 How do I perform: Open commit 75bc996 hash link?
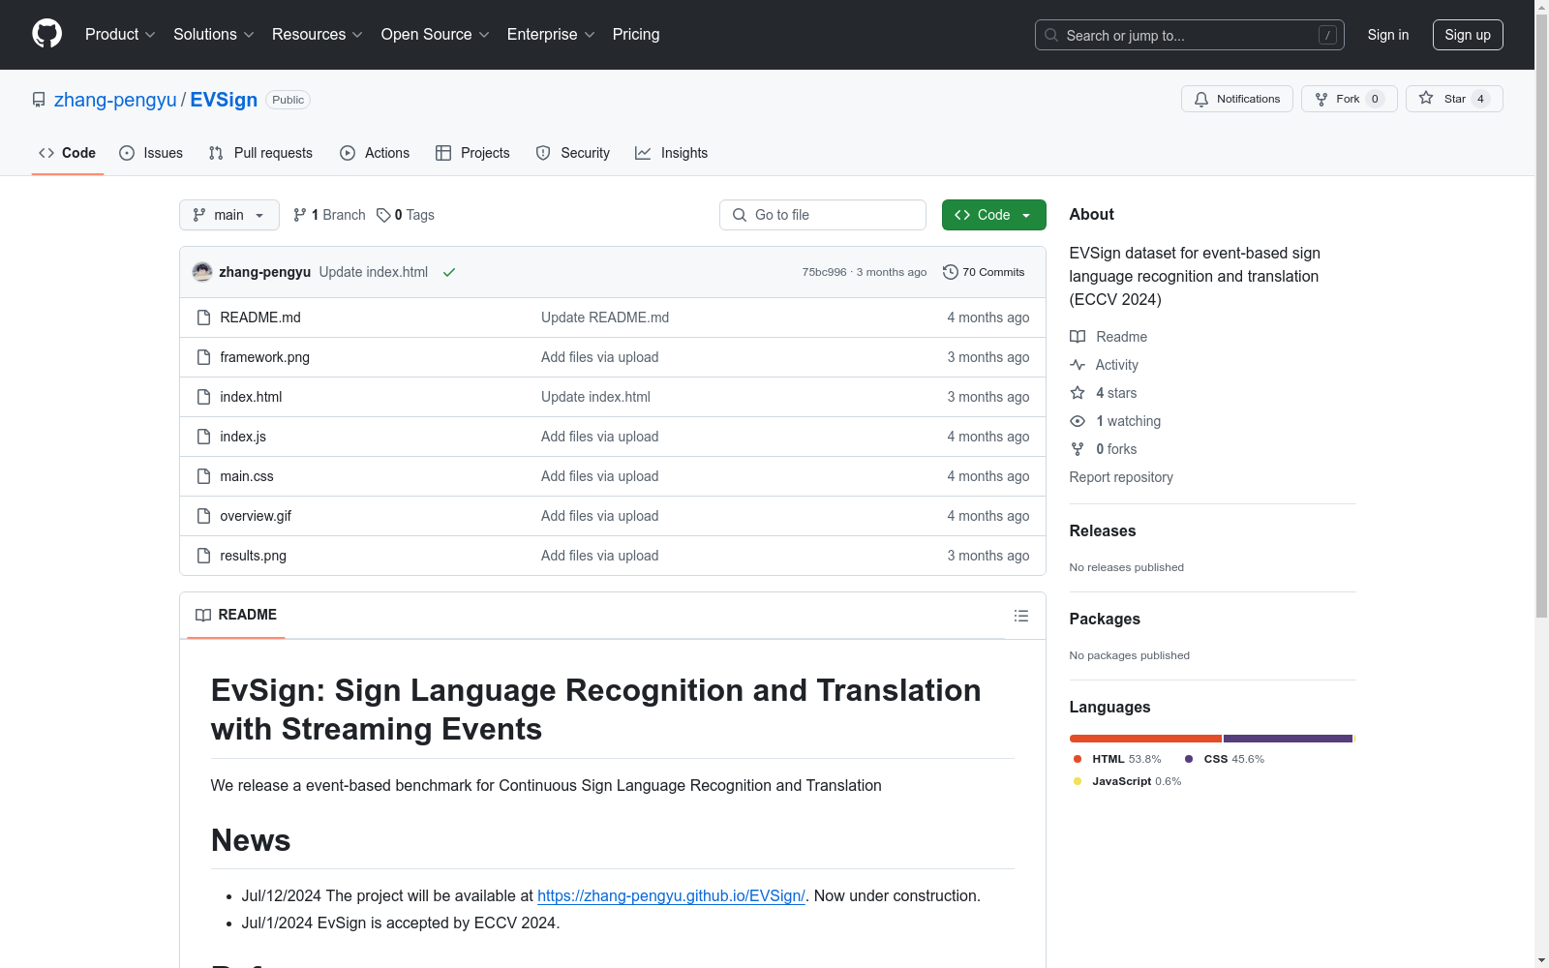coord(824,272)
